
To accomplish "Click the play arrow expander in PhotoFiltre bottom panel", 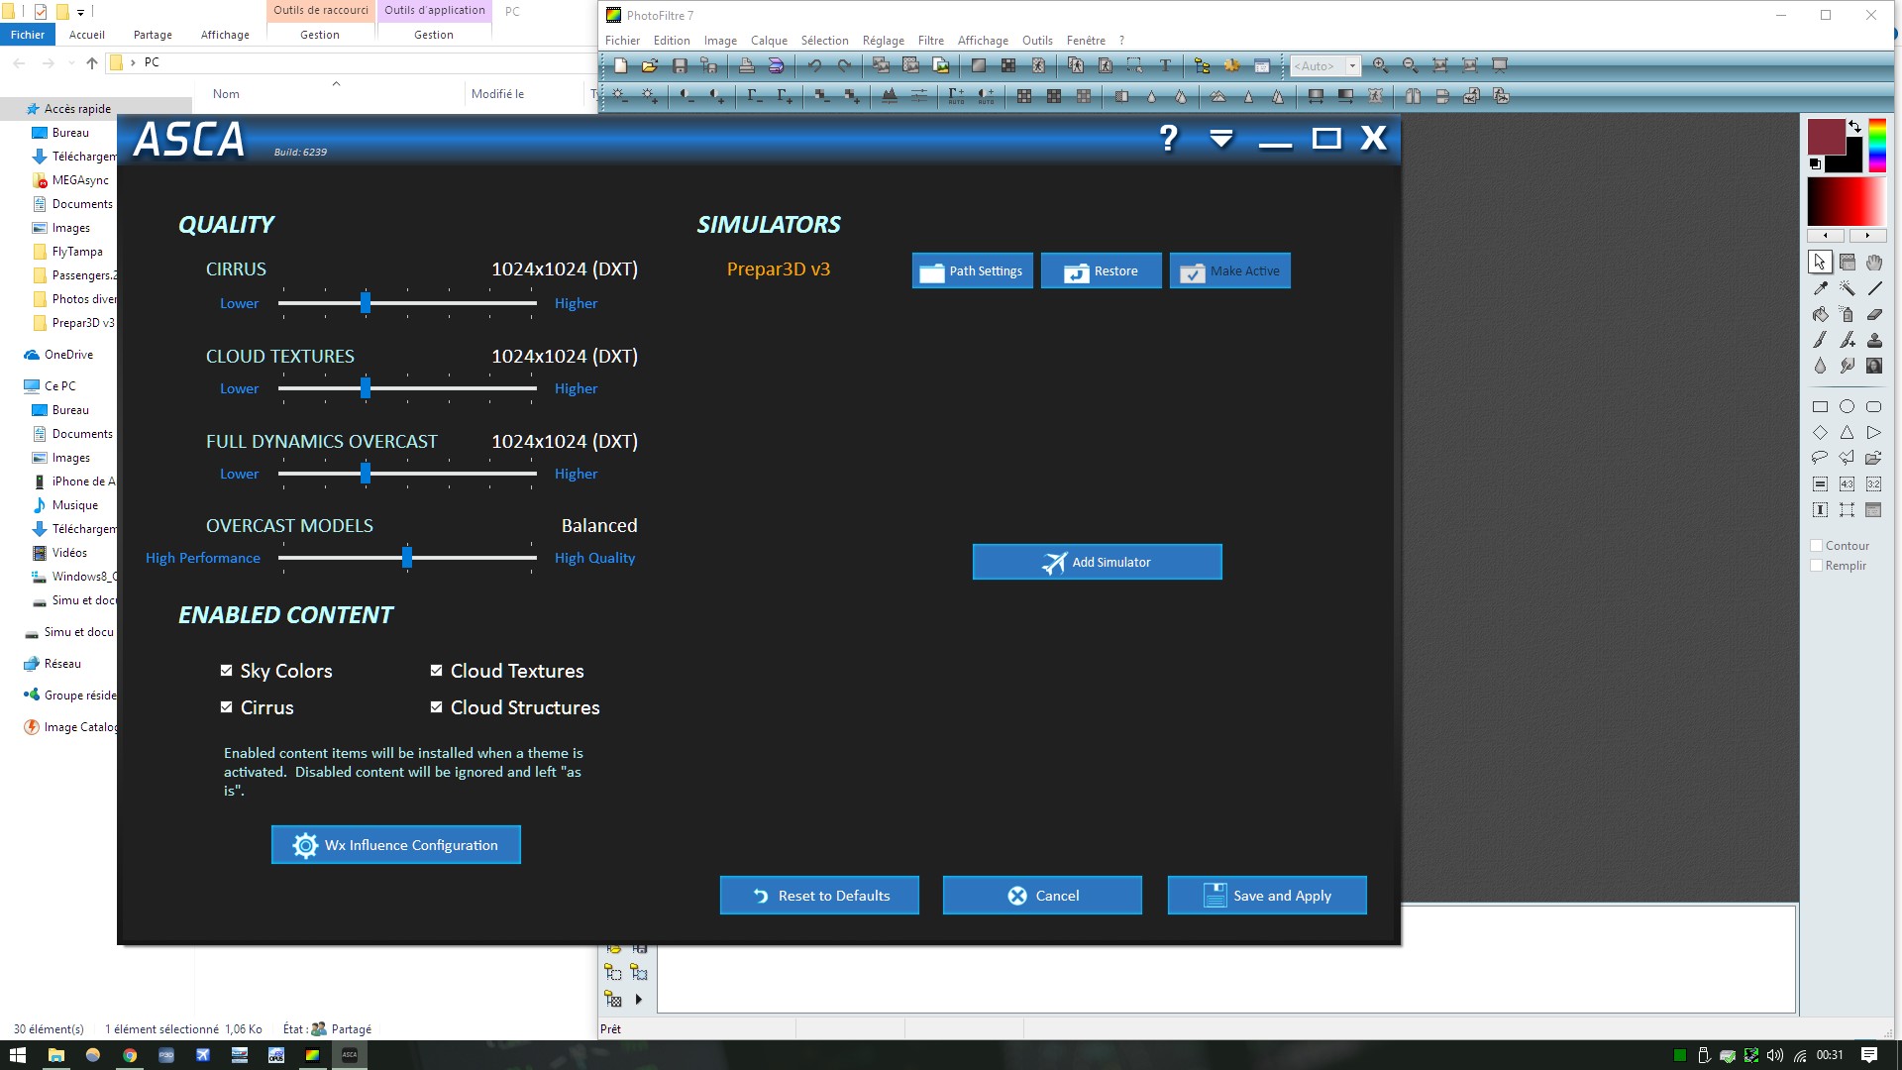I will (x=639, y=1000).
